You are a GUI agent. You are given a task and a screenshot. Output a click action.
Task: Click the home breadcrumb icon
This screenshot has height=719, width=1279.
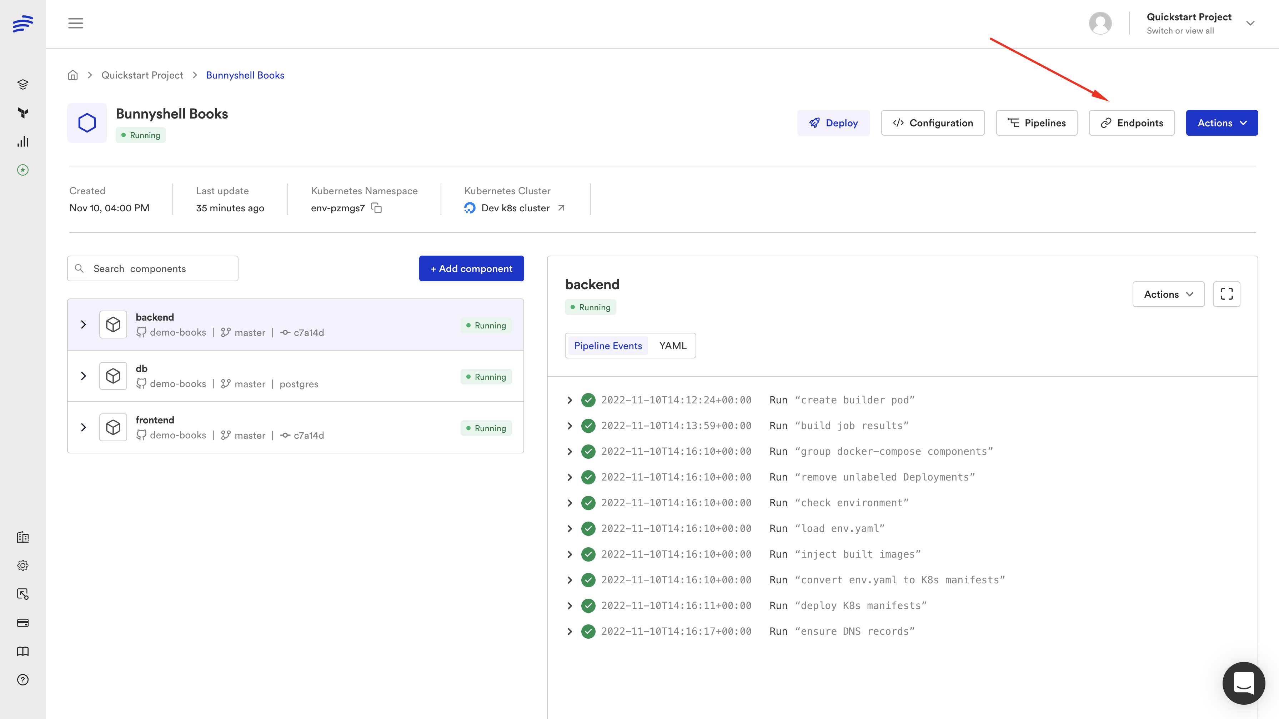[x=73, y=75]
